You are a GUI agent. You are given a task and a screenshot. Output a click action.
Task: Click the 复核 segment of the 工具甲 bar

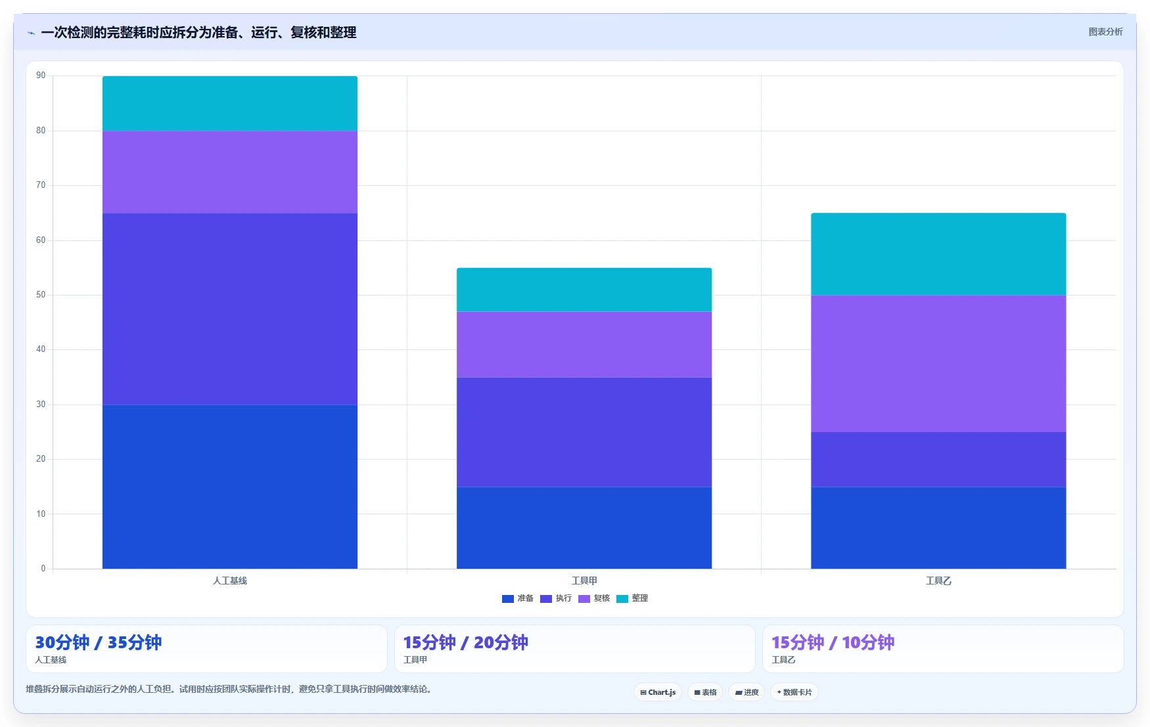click(x=584, y=344)
